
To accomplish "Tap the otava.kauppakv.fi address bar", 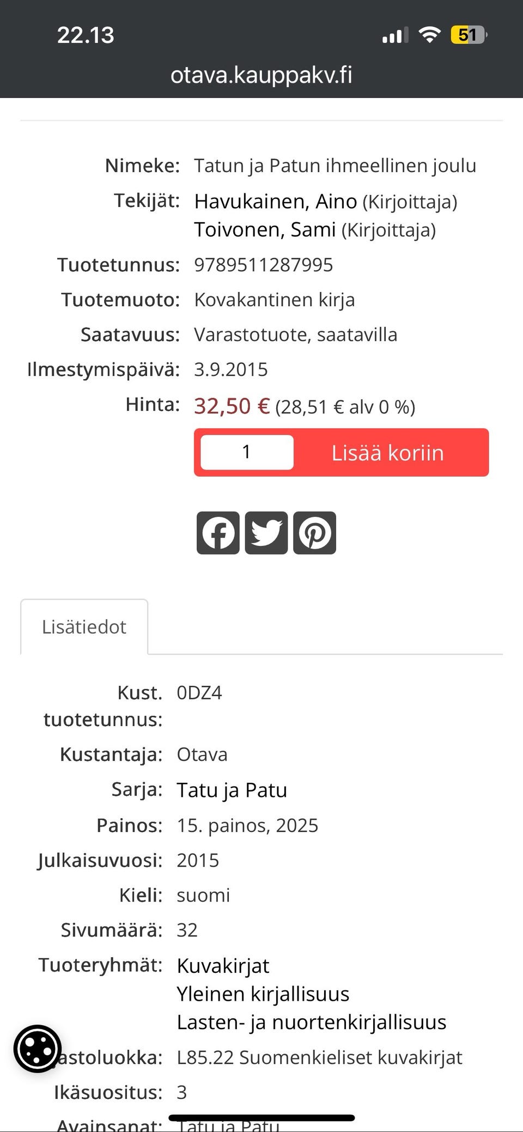I will 261,75.
